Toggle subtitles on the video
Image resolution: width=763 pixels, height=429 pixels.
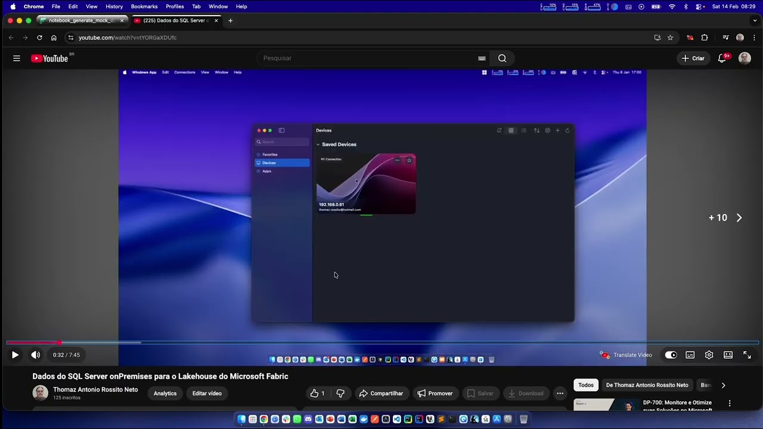tap(690, 355)
